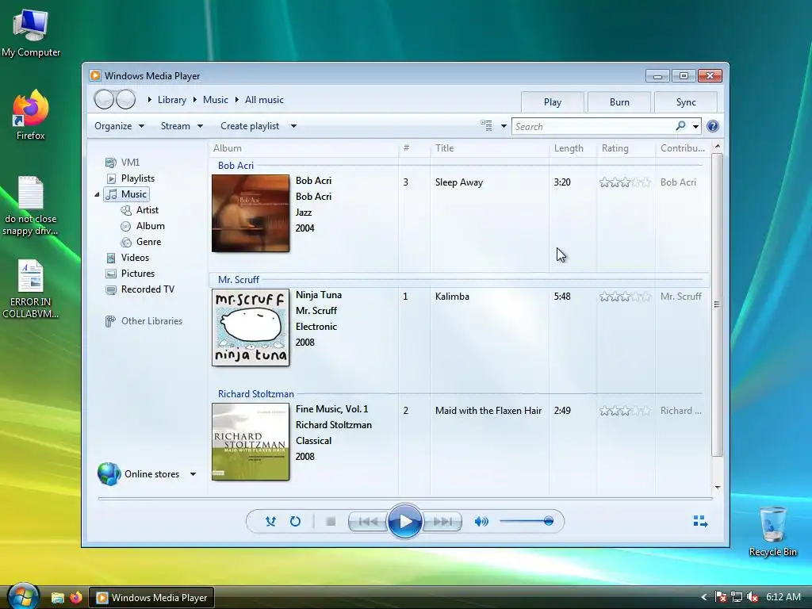Viewport: 812px width, 609px height.
Task: Click Create playlist
Action: (x=250, y=126)
